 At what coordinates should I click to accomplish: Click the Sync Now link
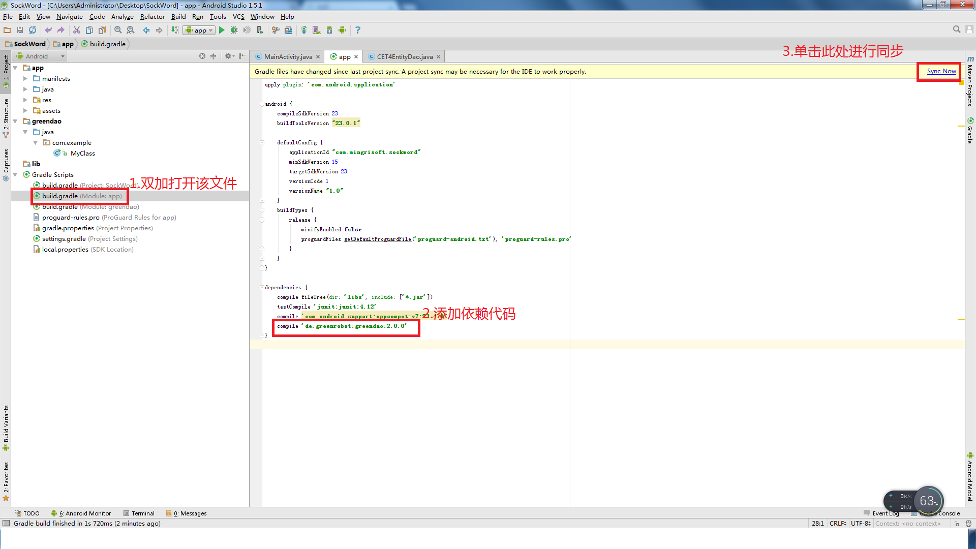click(941, 71)
